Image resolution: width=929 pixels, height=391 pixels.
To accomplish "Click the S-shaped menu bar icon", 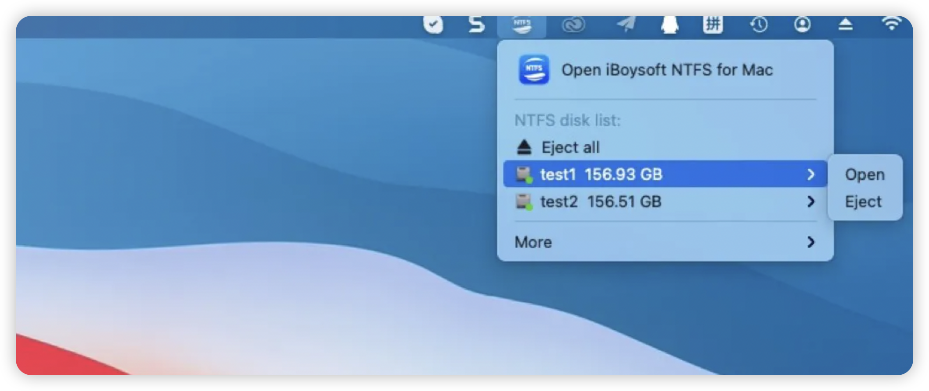I will (x=476, y=25).
